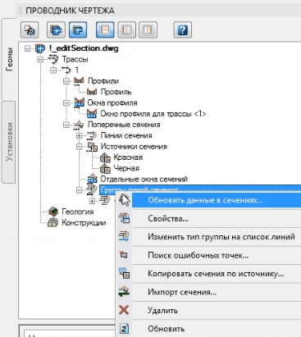Click the Свойства menu icon
The image size is (301, 337).
tap(124, 218)
